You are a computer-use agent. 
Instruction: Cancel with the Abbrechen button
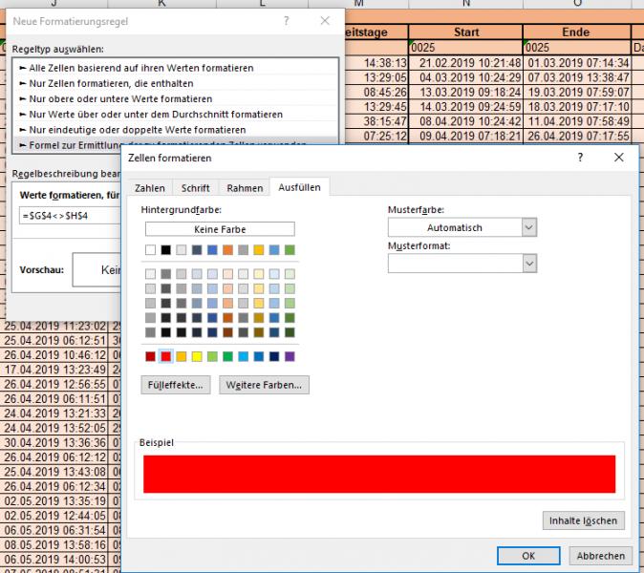600,556
